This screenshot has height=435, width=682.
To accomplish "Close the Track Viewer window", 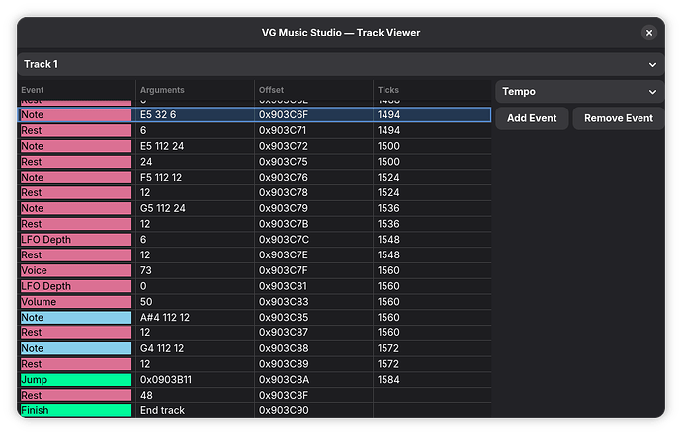I will (649, 33).
